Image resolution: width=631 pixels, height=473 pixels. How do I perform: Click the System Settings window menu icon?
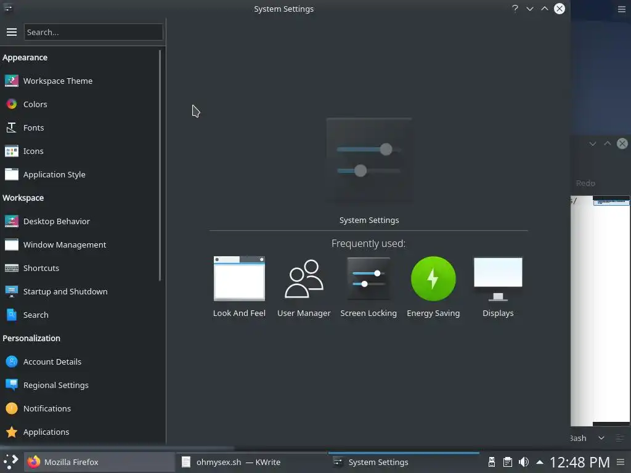coord(9,9)
